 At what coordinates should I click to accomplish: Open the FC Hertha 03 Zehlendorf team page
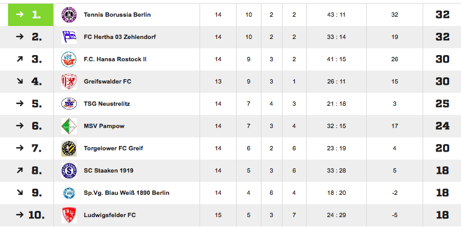coord(120,37)
